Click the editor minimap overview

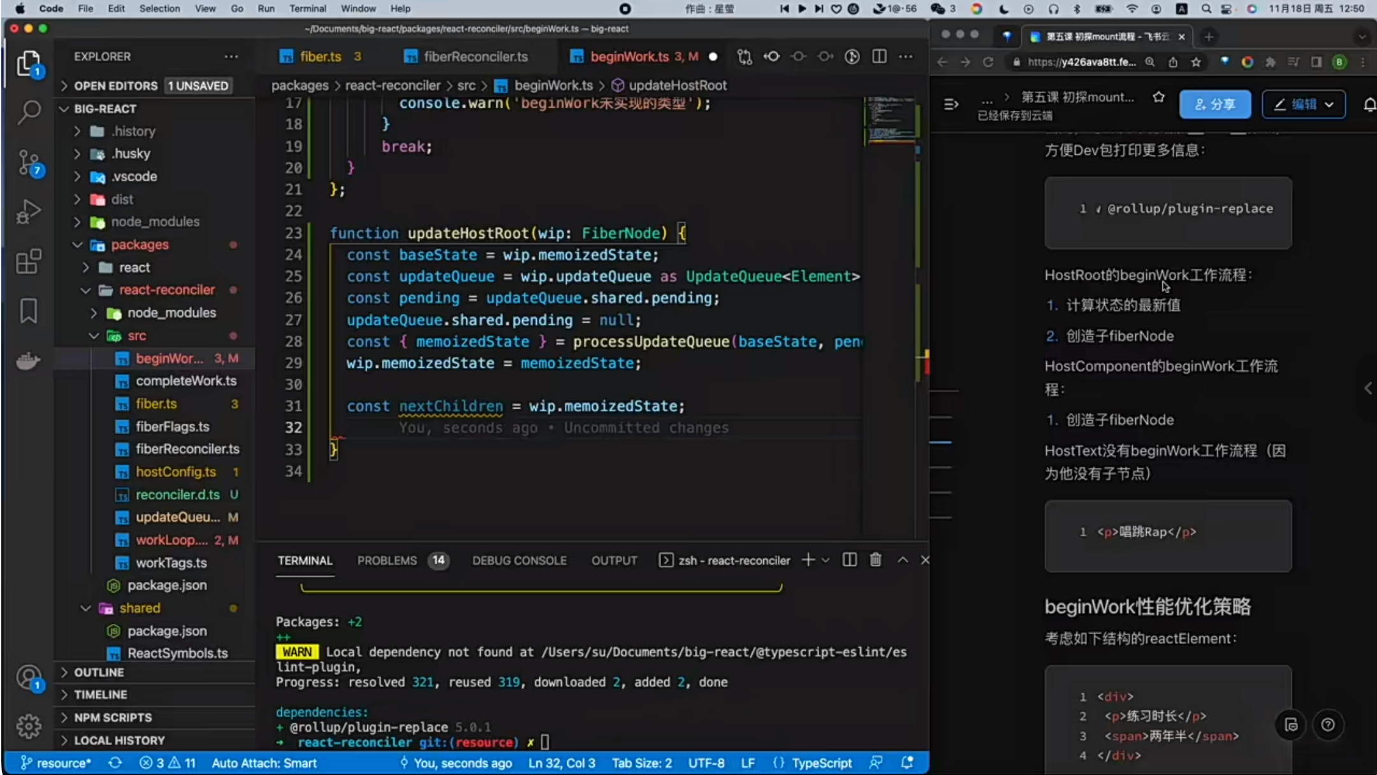pos(891,121)
